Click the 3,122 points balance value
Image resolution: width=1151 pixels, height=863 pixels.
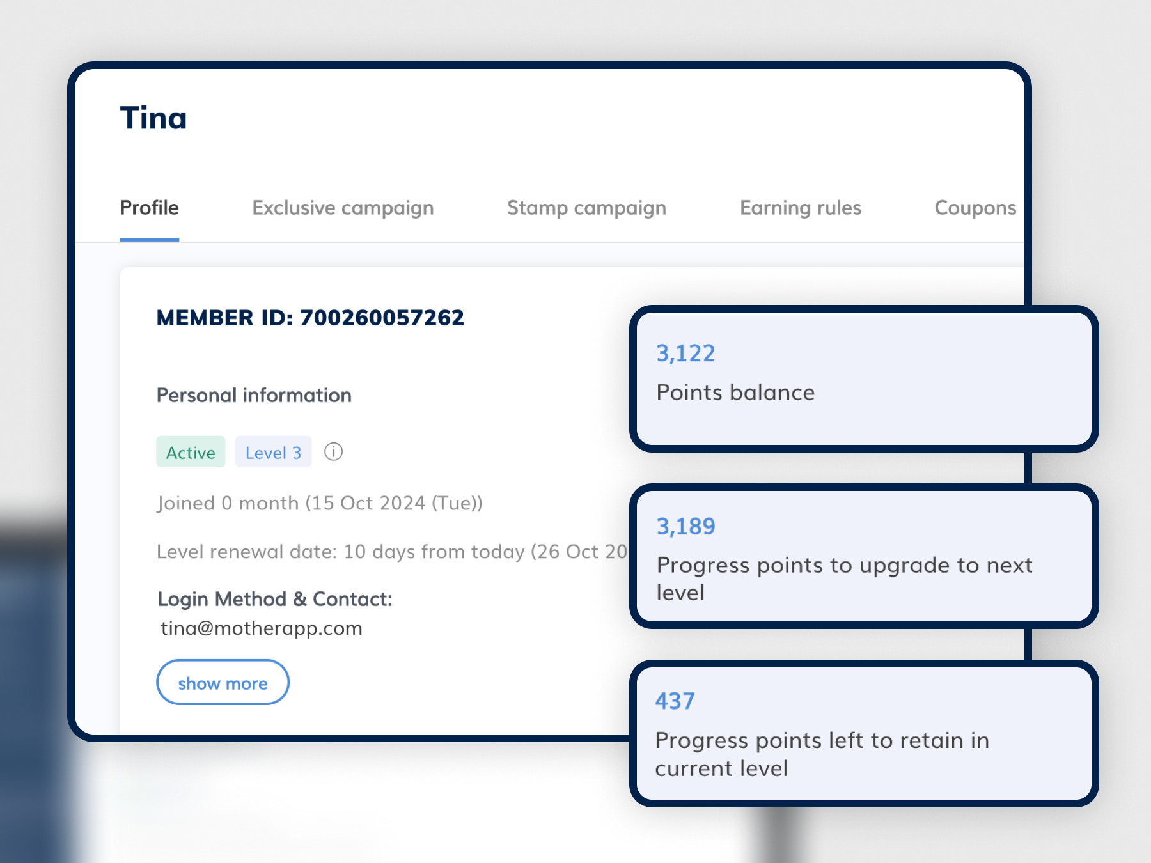[x=685, y=353]
